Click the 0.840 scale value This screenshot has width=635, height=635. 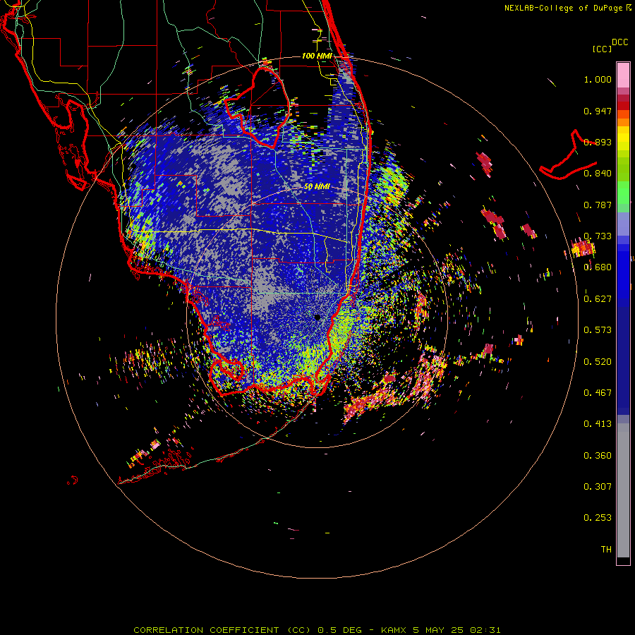coord(598,174)
